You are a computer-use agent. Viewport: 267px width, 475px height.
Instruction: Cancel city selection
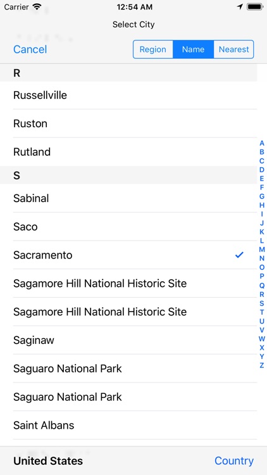coord(30,49)
